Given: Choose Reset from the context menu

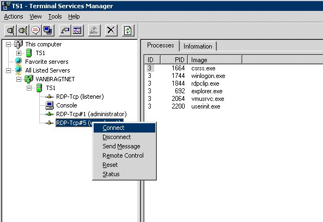Looking at the screenshot, I should tap(124, 165).
